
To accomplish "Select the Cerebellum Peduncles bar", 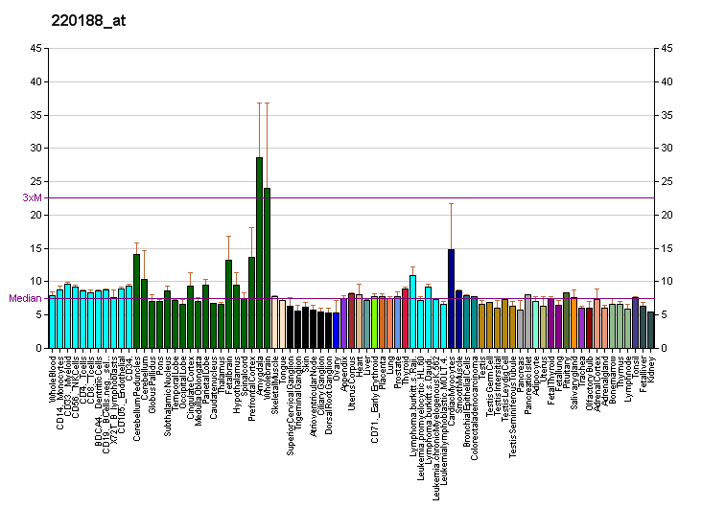I will (136, 301).
